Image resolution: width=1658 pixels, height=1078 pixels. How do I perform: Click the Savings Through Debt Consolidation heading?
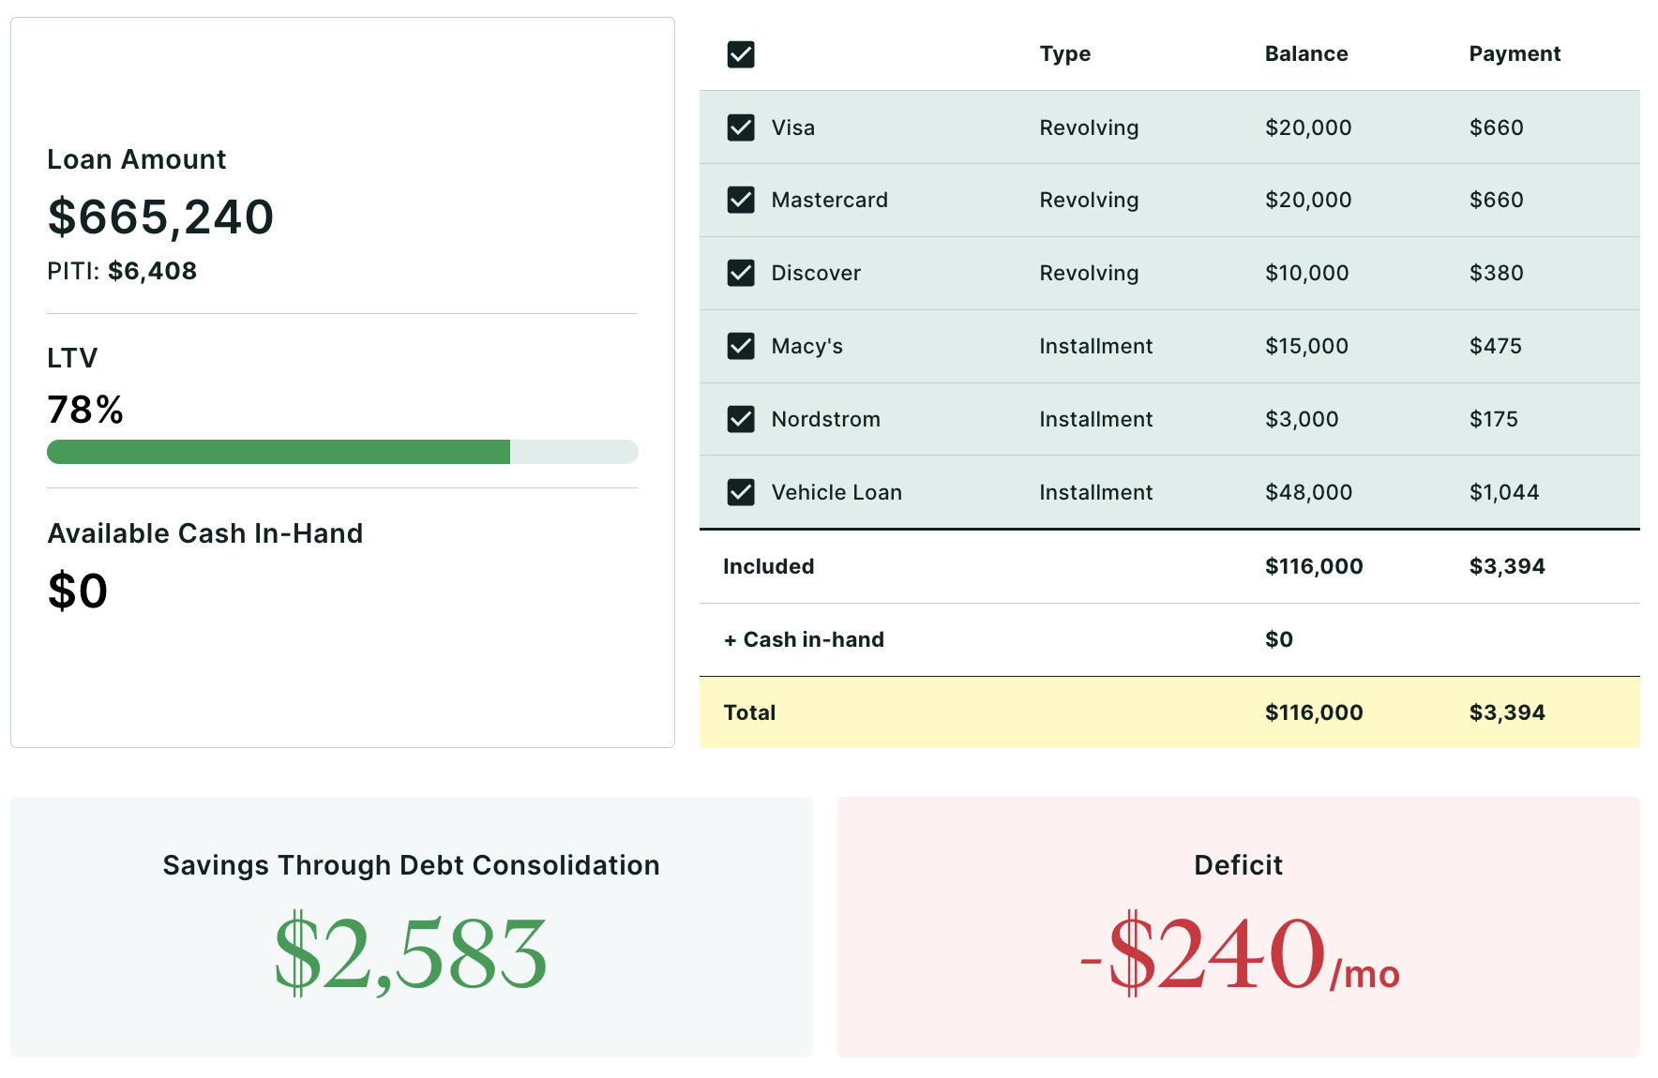point(411,865)
